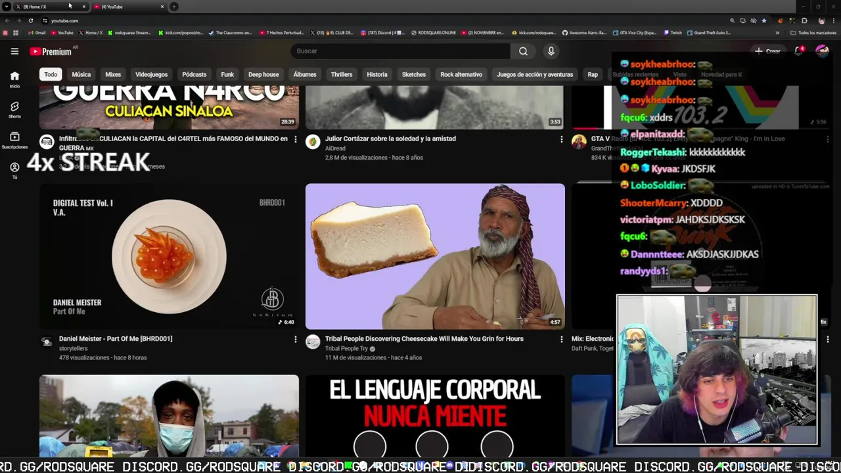Open the El Lenguaje Corporal Nunca Miente thumbnail
Screen dimensions: 841x473
coord(435,416)
